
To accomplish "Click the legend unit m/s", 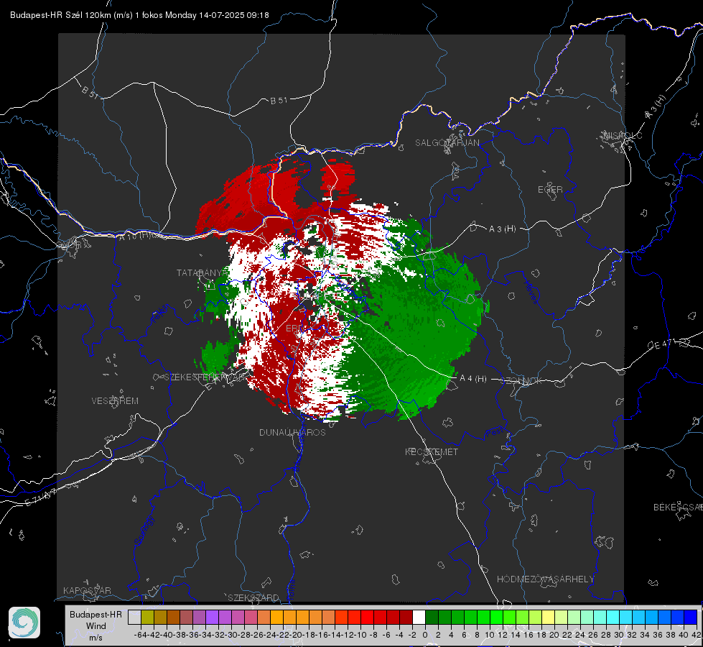I will [x=96, y=637].
